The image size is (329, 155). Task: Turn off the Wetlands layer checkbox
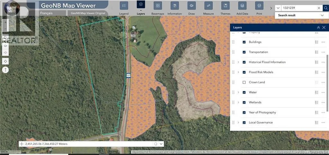click(244, 102)
